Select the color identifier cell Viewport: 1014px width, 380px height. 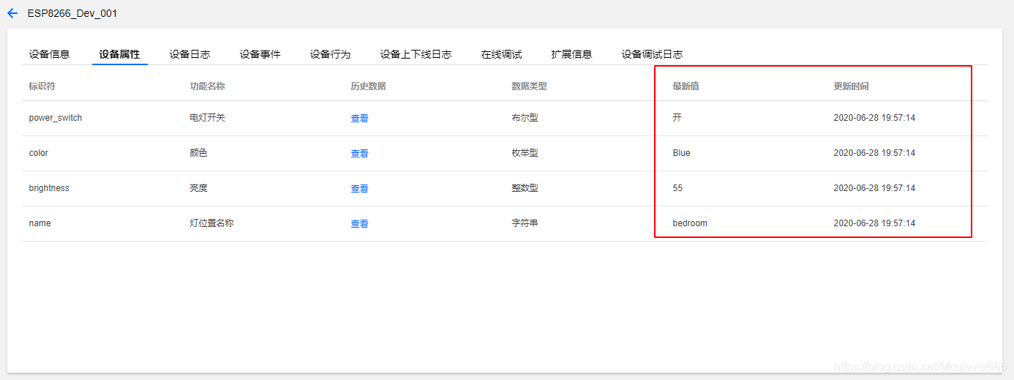coord(39,153)
